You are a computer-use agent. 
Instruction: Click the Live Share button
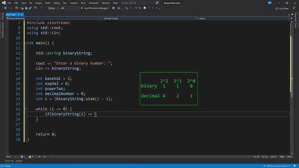282,8
